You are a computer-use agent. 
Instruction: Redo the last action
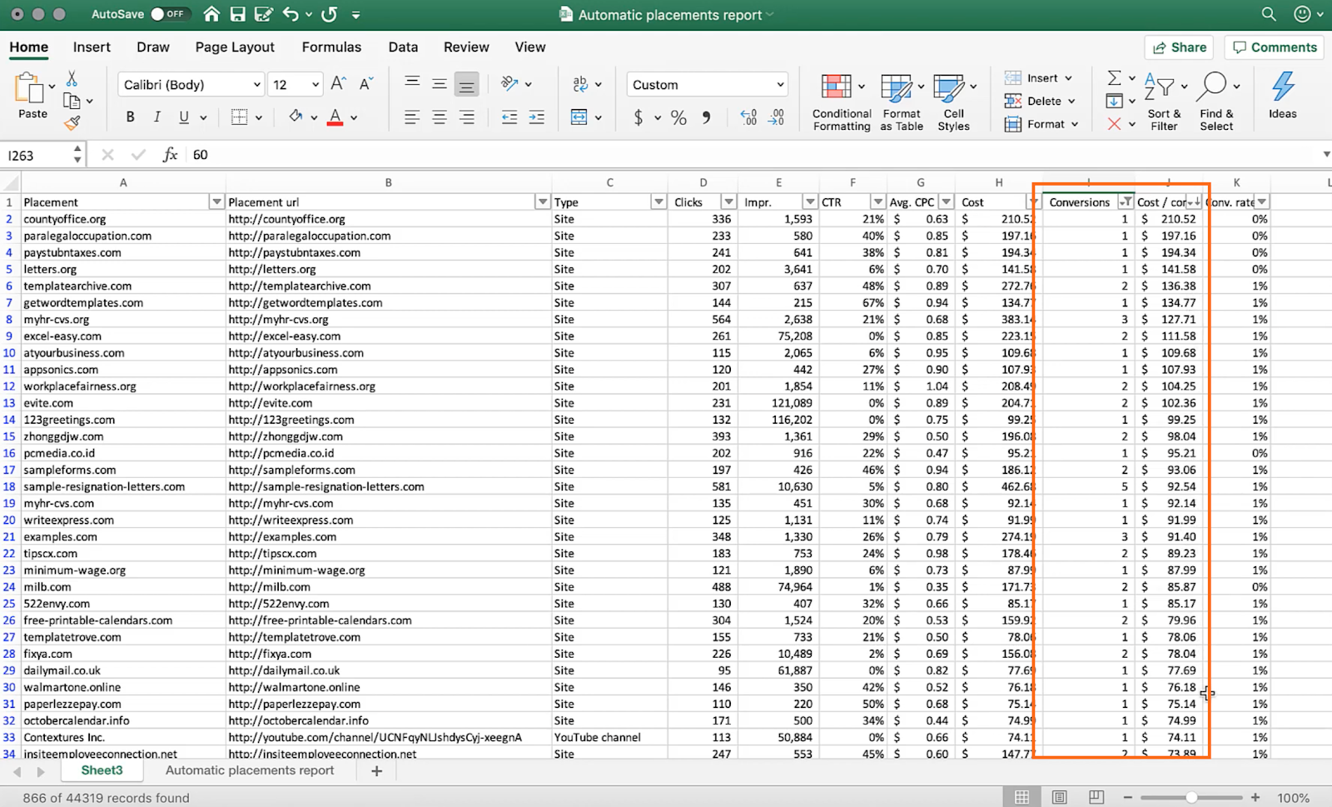pyautogui.click(x=330, y=14)
